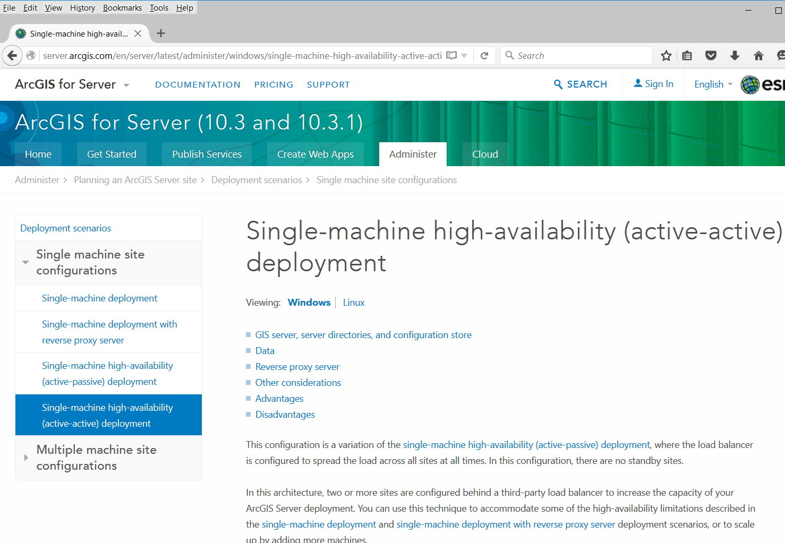
Task: Jump to Other considerations section
Action: click(298, 383)
